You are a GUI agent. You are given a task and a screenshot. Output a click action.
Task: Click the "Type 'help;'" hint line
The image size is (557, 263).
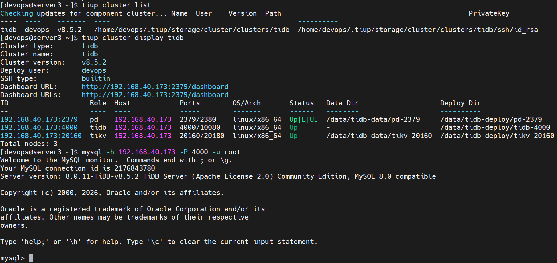pos(159,242)
